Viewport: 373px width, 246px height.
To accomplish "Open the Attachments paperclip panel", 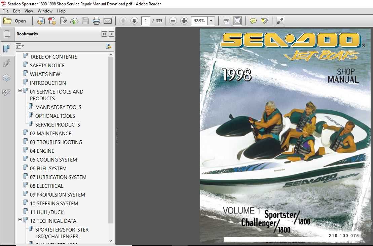I will (6, 63).
